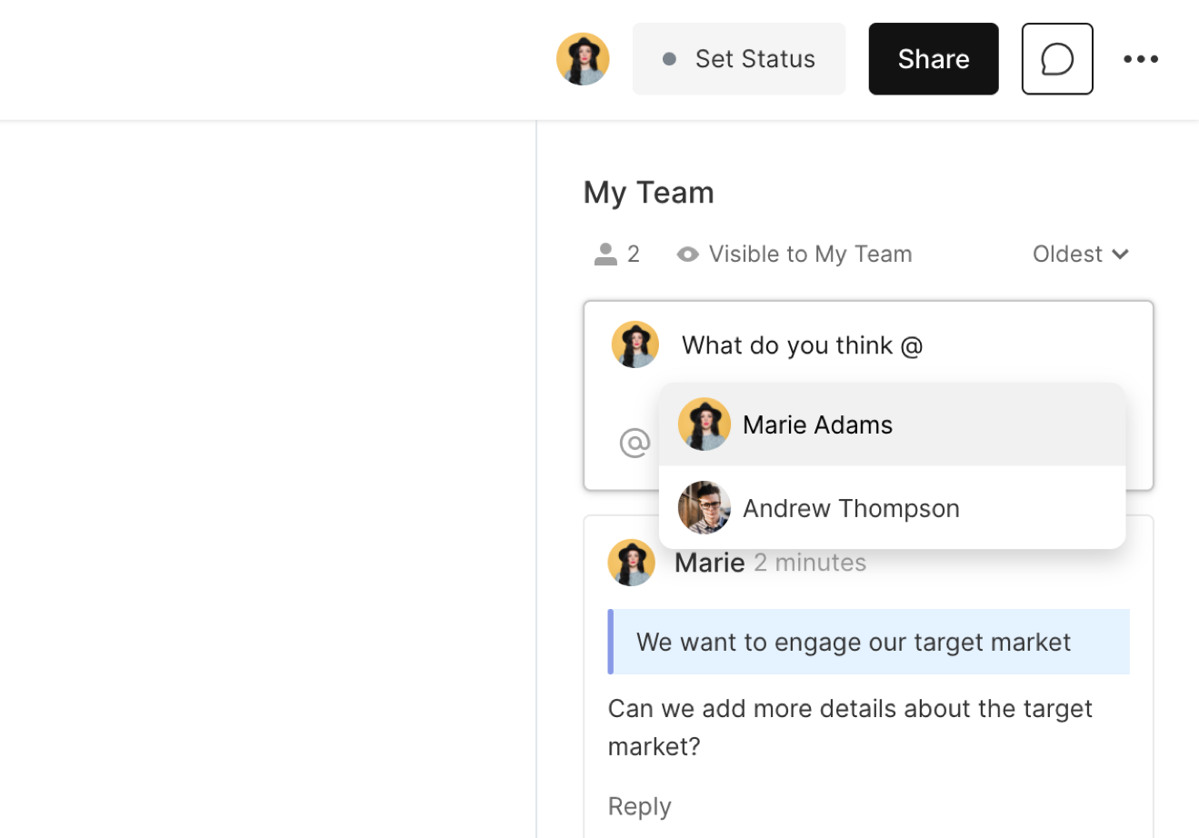Click Marie's avatar on the posted comment

[631, 563]
